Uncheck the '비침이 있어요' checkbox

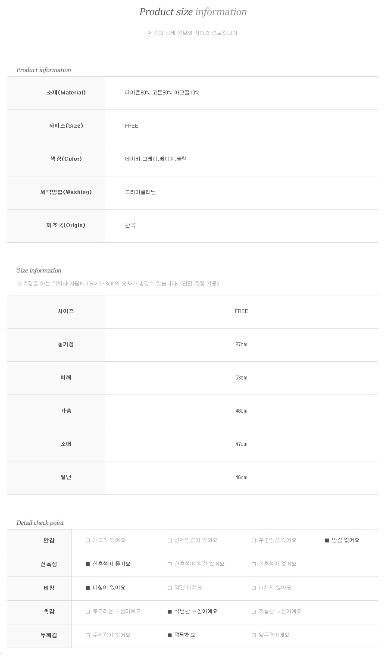click(x=88, y=588)
